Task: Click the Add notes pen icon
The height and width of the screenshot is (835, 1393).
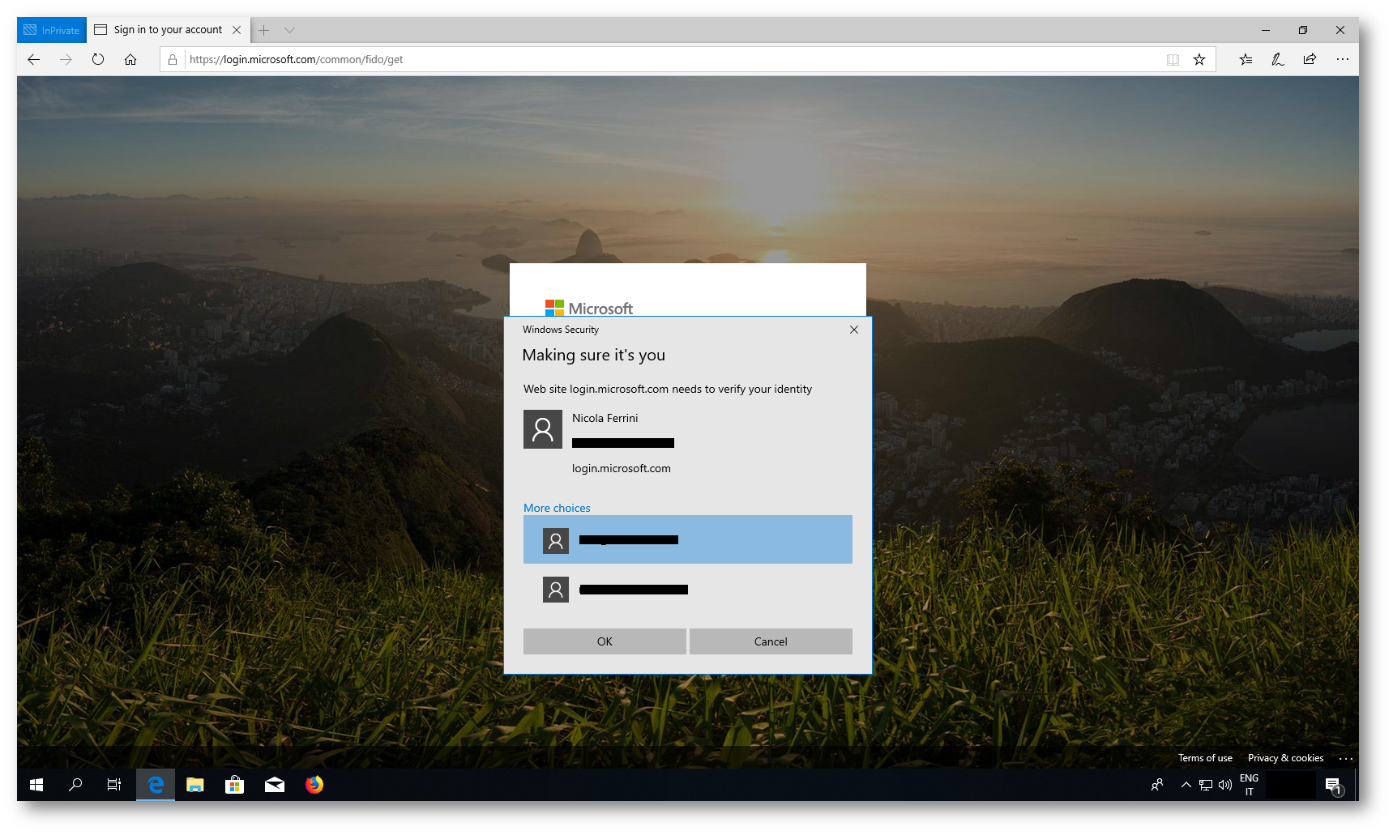Action: click(1278, 59)
